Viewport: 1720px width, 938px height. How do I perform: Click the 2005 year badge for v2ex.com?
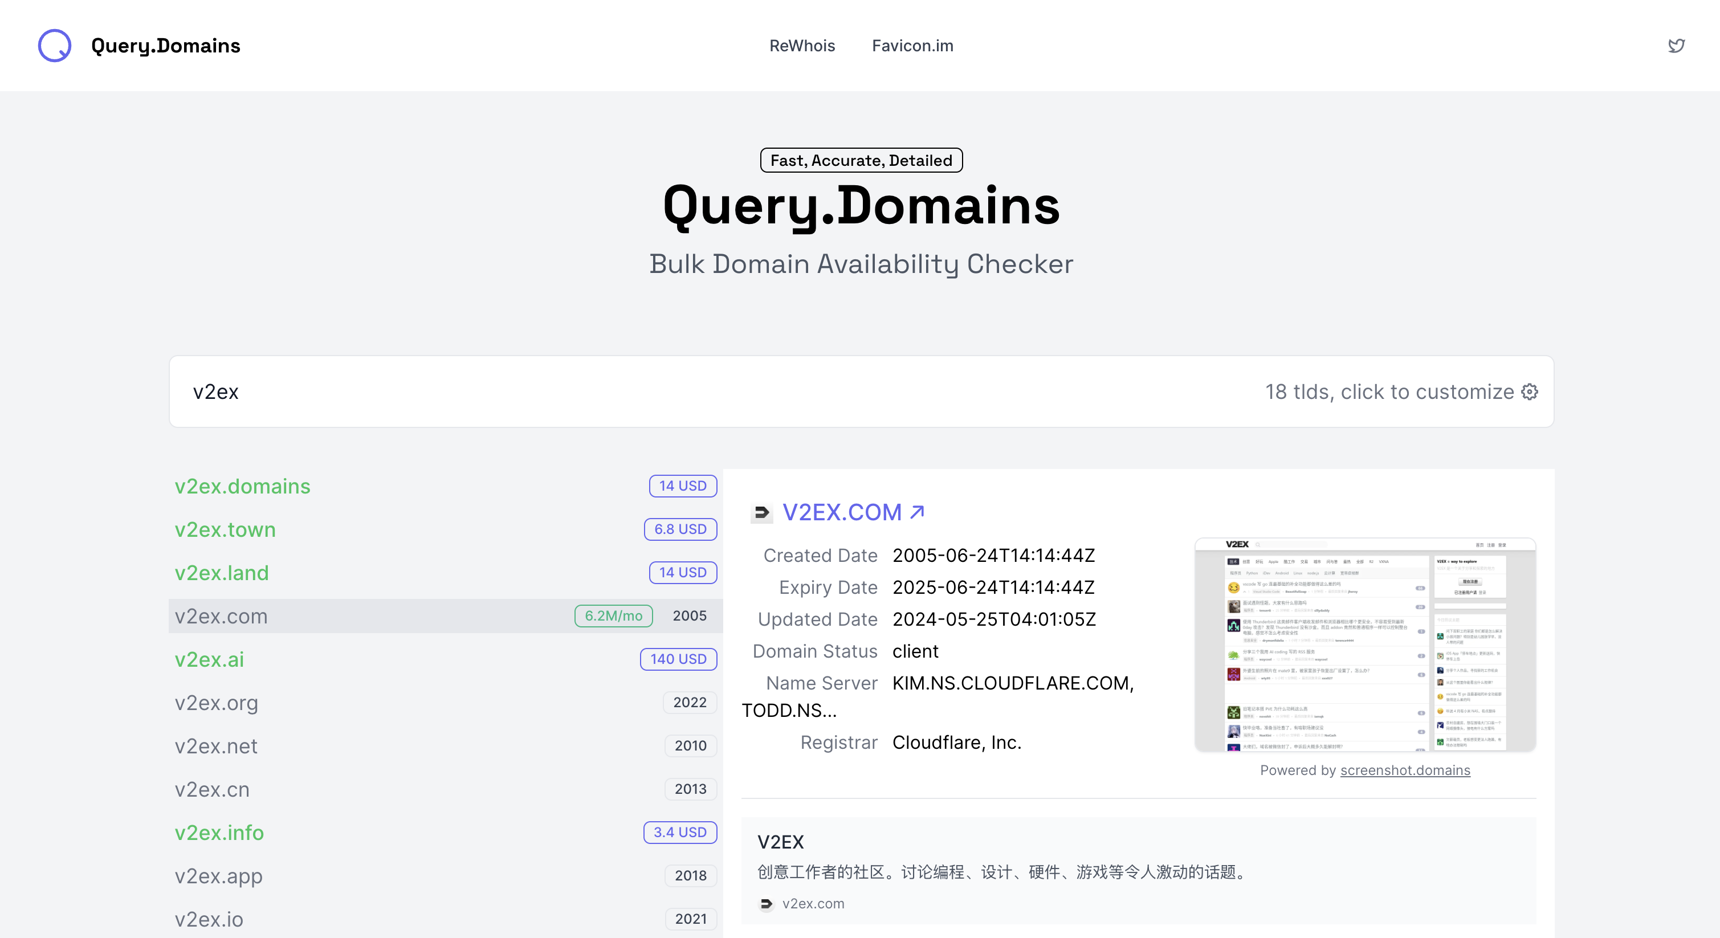[689, 616]
